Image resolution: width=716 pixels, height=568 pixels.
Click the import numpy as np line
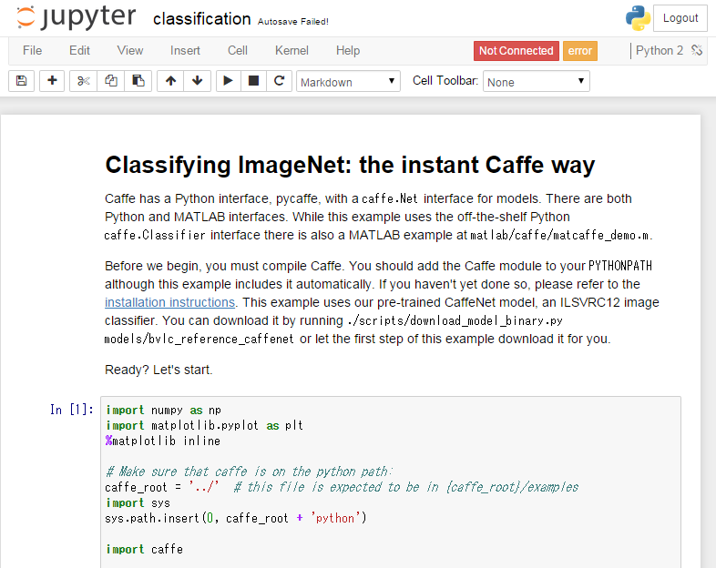click(x=163, y=410)
